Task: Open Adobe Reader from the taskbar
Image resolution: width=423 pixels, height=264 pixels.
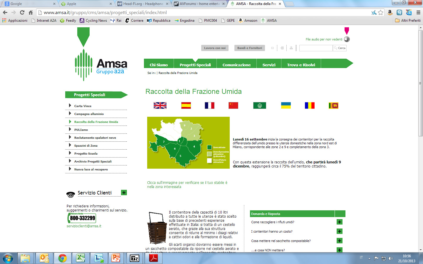Action: pos(153,258)
